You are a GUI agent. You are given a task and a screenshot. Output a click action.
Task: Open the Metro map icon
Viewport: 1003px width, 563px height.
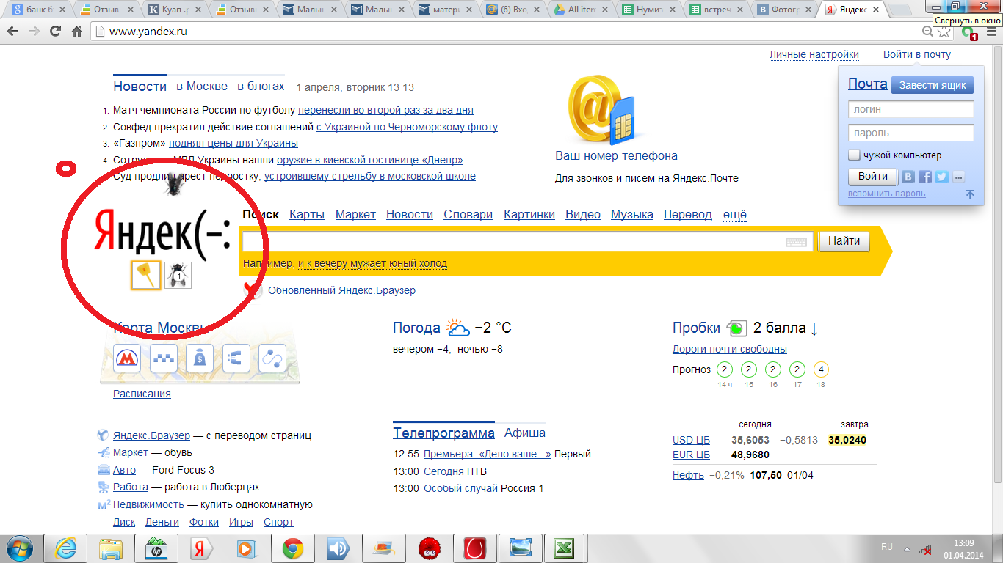[x=128, y=358]
